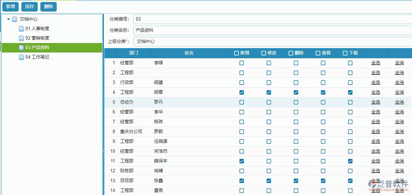This screenshot has height=195, width=412.
Task: Enable the 新增 permission checkbox for 李婷
Action: coord(241,63)
